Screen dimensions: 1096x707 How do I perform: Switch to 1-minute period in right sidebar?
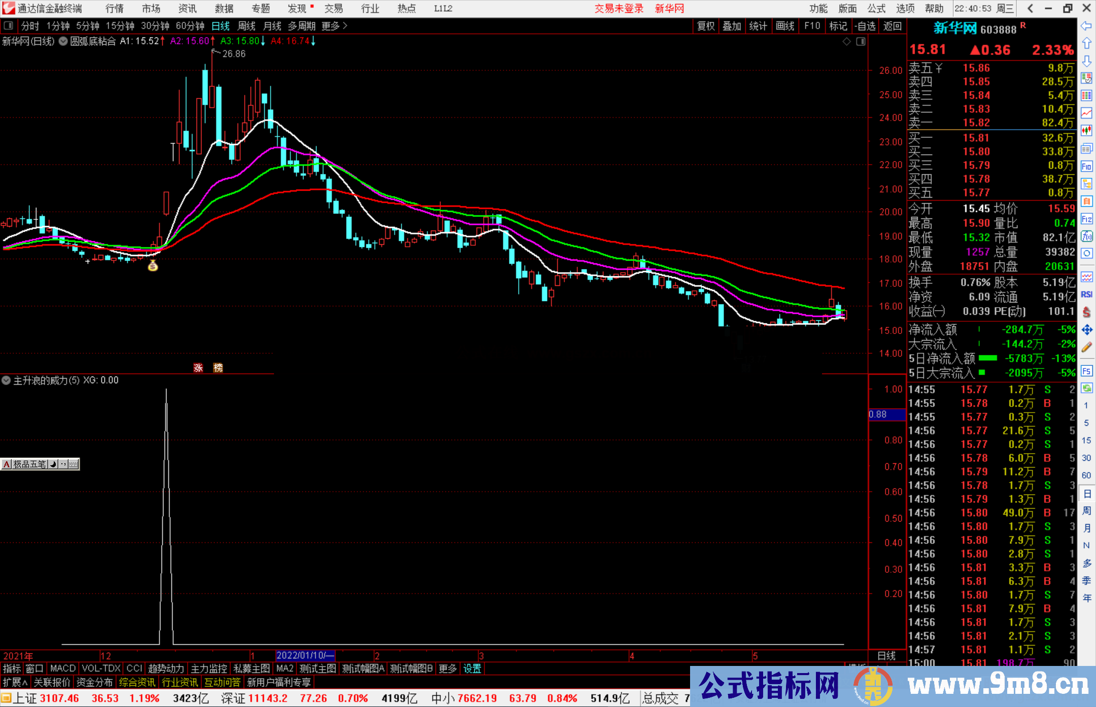[1086, 405]
